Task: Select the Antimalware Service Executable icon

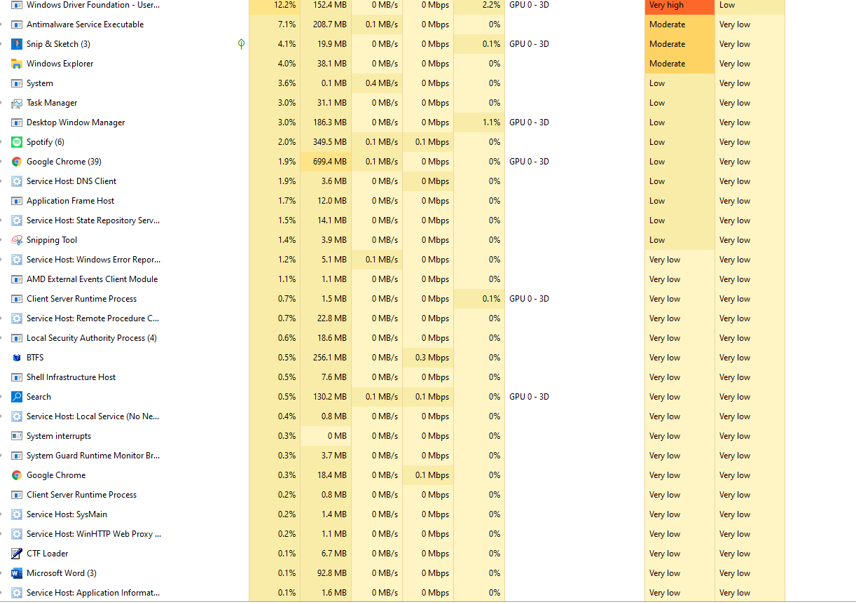Action: 17,24
